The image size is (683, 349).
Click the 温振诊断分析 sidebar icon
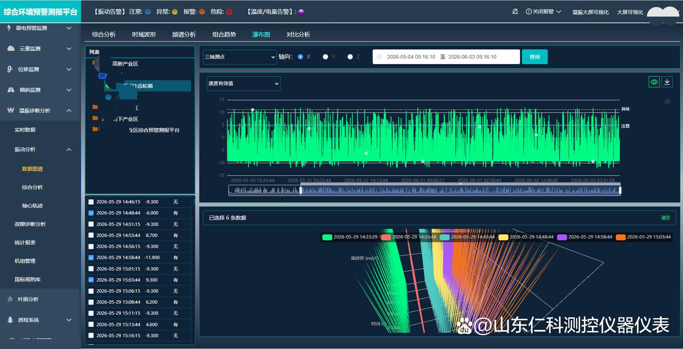click(x=11, y=110)
